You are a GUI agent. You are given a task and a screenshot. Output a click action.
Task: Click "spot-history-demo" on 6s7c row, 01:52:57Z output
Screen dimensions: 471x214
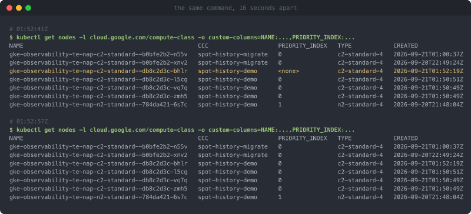tap(228, 197)
